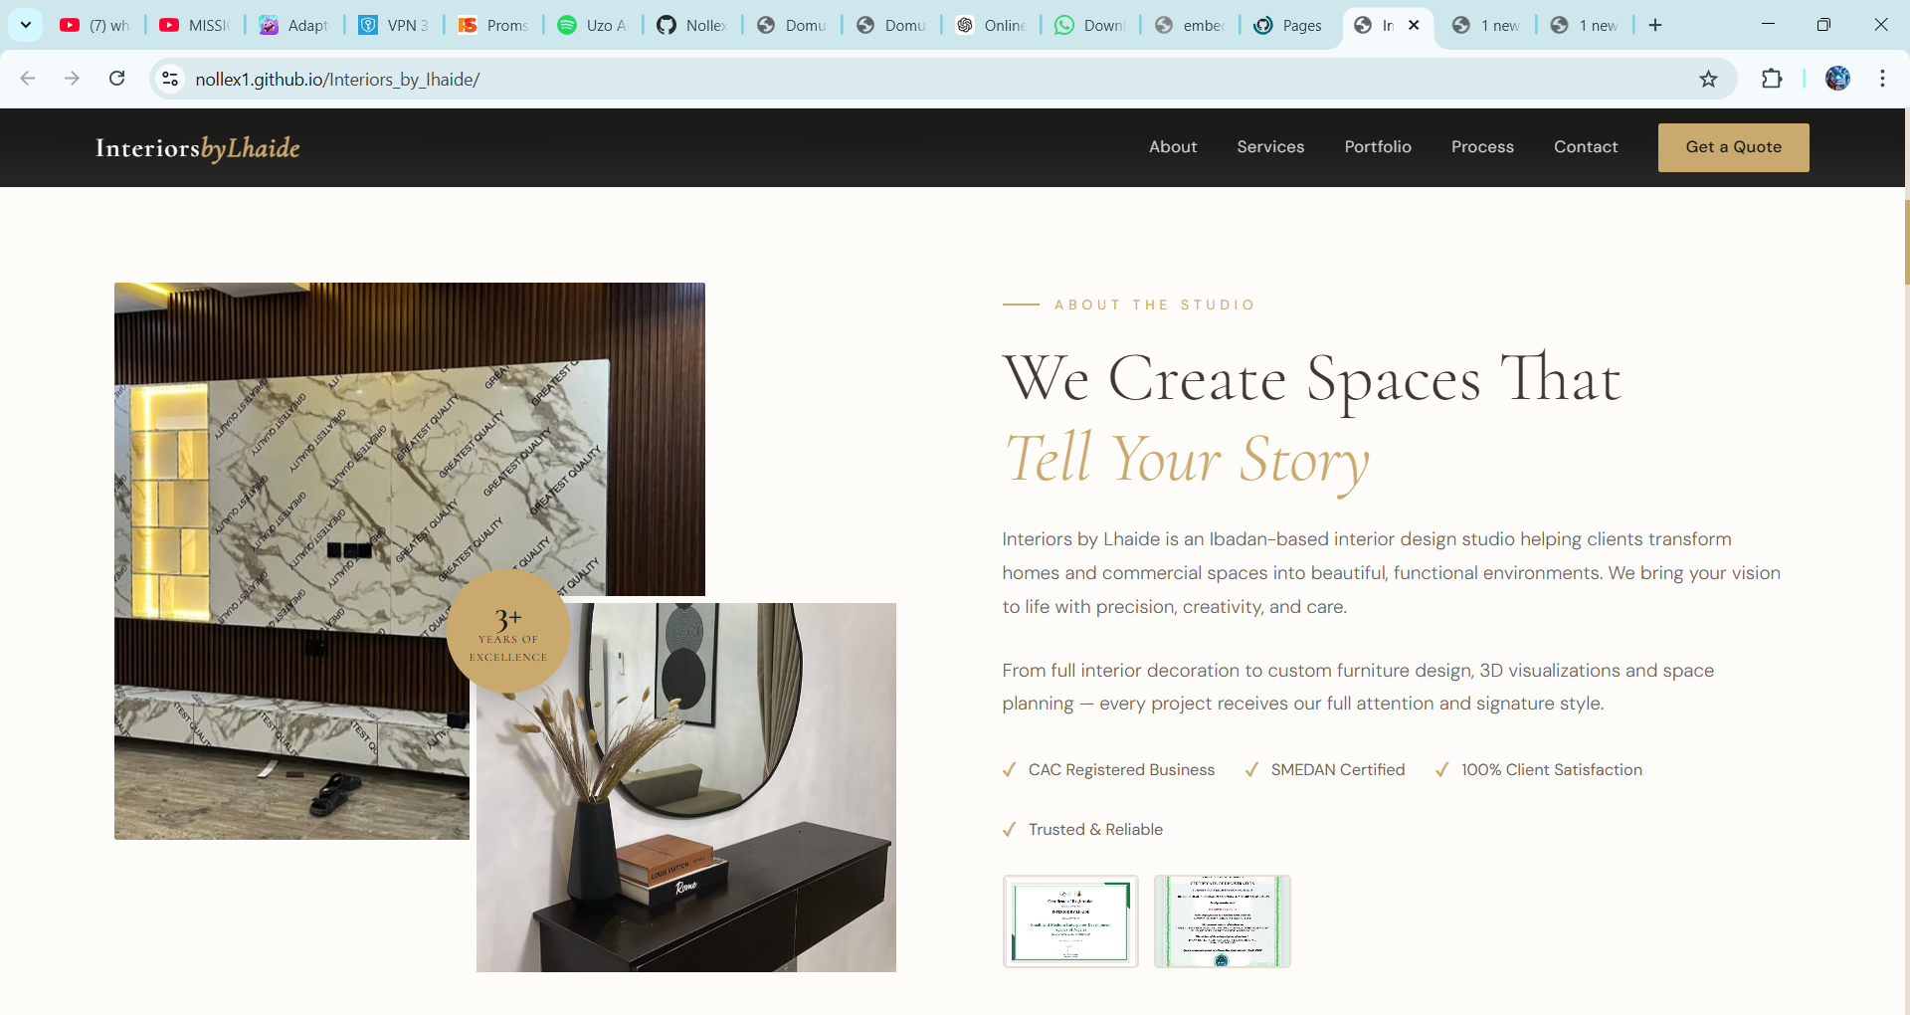Go to the Services nav item
Viewport: 1910px width, 1015px height.
click(1270, 146)
